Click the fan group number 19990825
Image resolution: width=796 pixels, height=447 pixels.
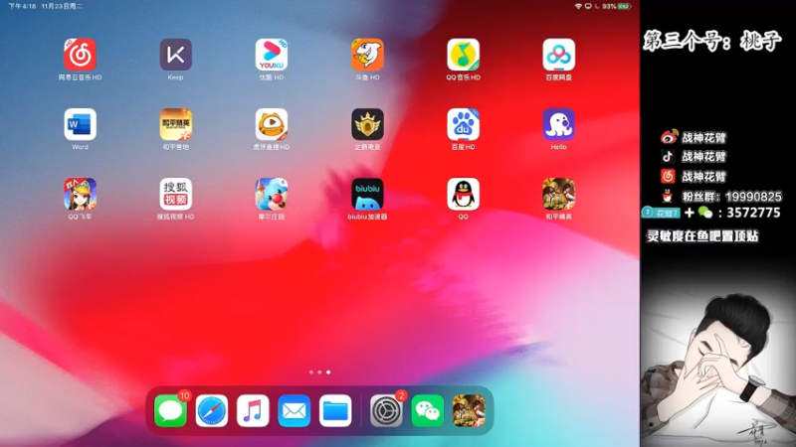[x=753, y=196]
